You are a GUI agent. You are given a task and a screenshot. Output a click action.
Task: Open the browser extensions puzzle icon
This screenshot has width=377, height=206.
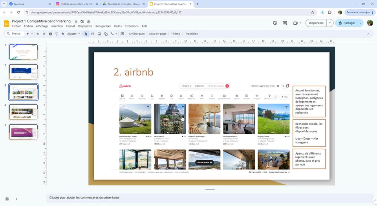coord(329,12)
